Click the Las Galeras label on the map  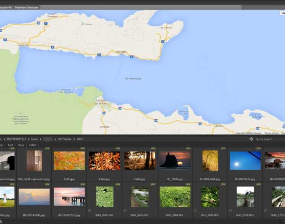[x=166, y=28]
